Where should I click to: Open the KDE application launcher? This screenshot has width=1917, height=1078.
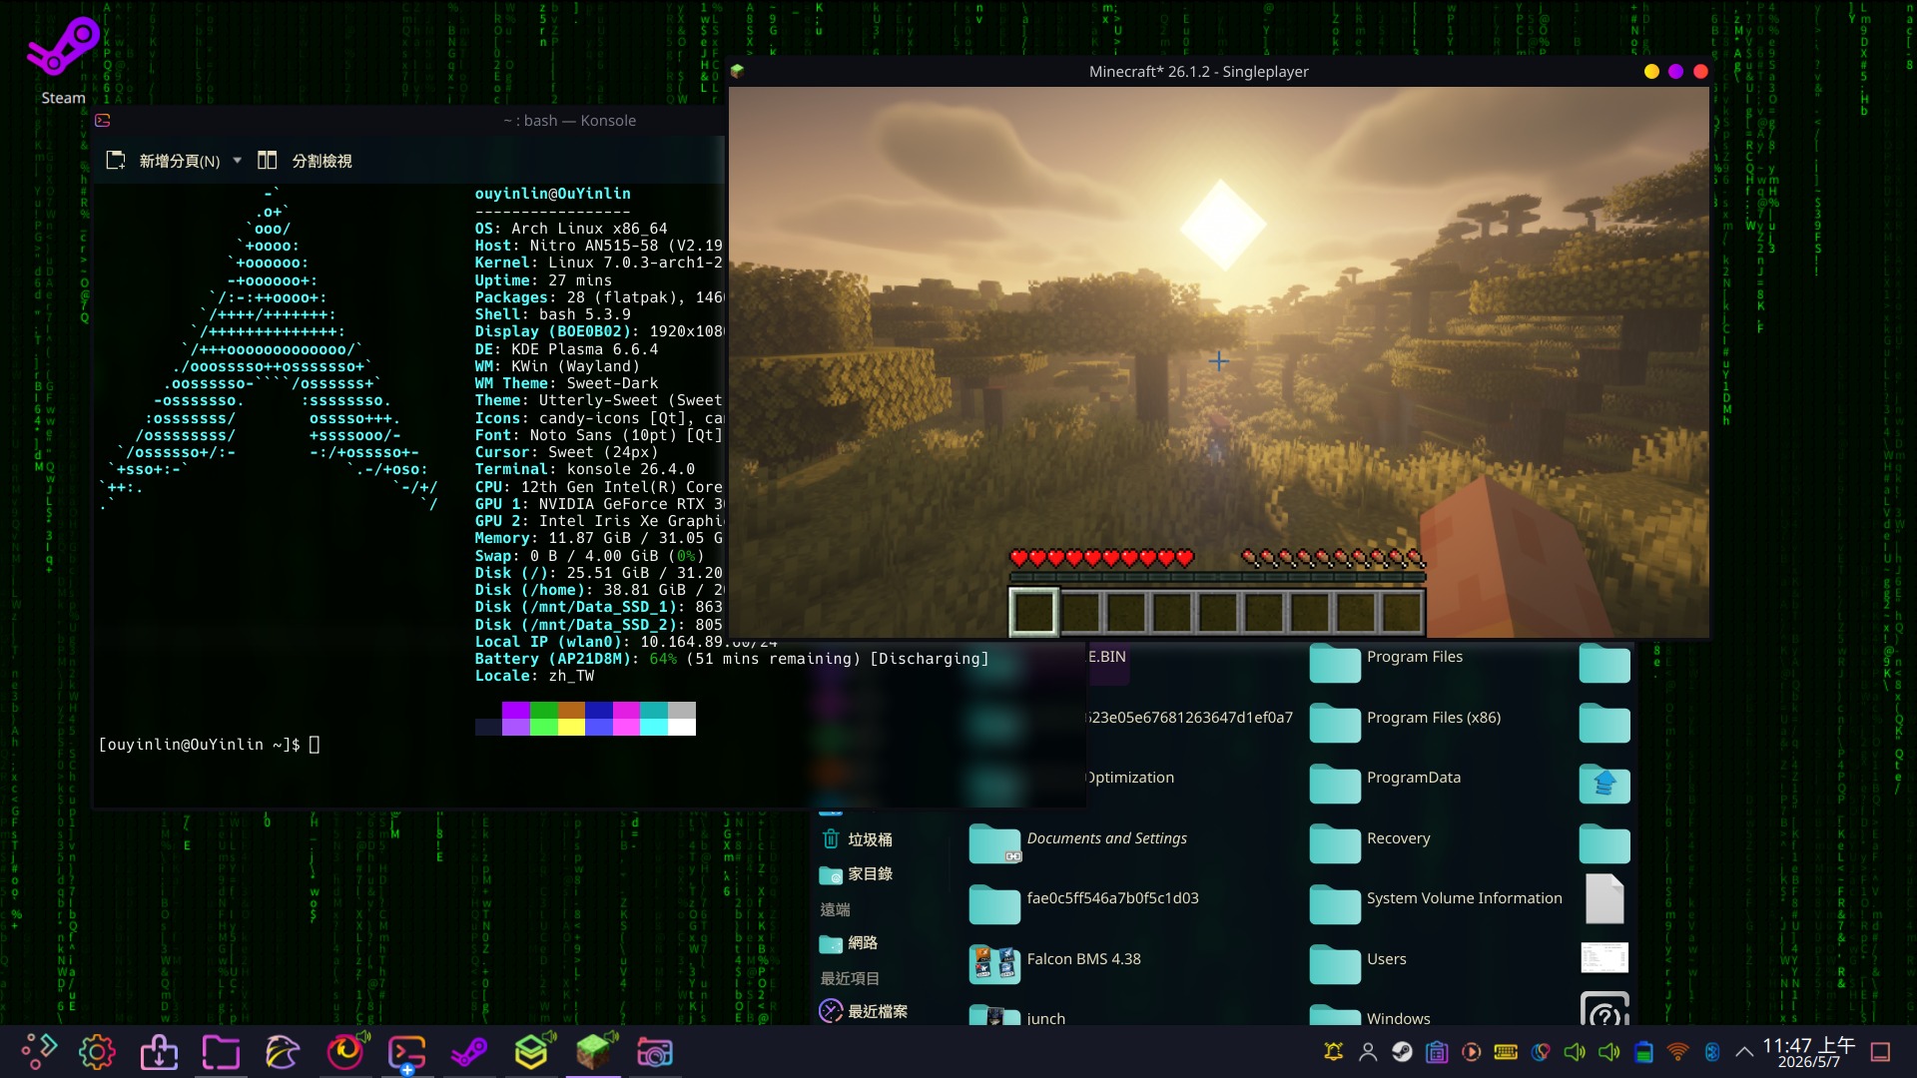click(38, 1052)
